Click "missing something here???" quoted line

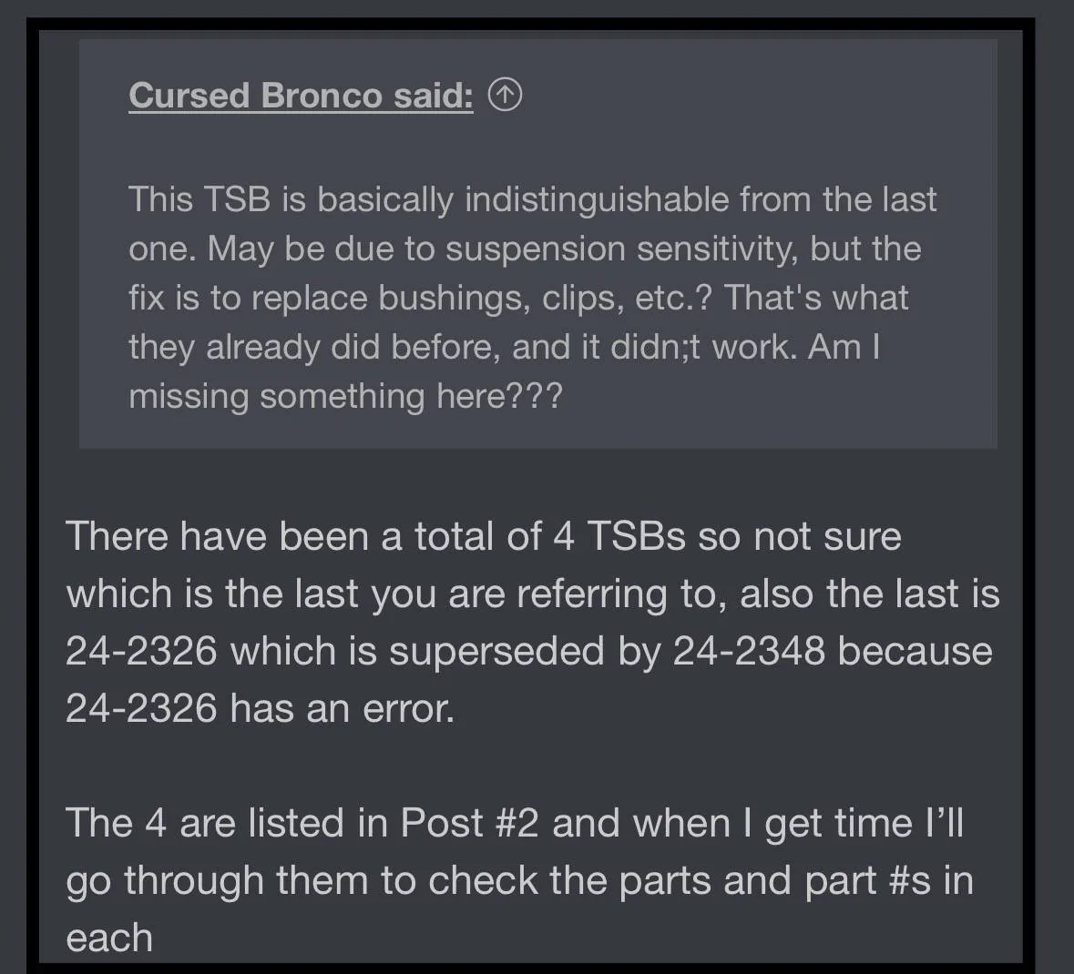(x=345, y=396)
